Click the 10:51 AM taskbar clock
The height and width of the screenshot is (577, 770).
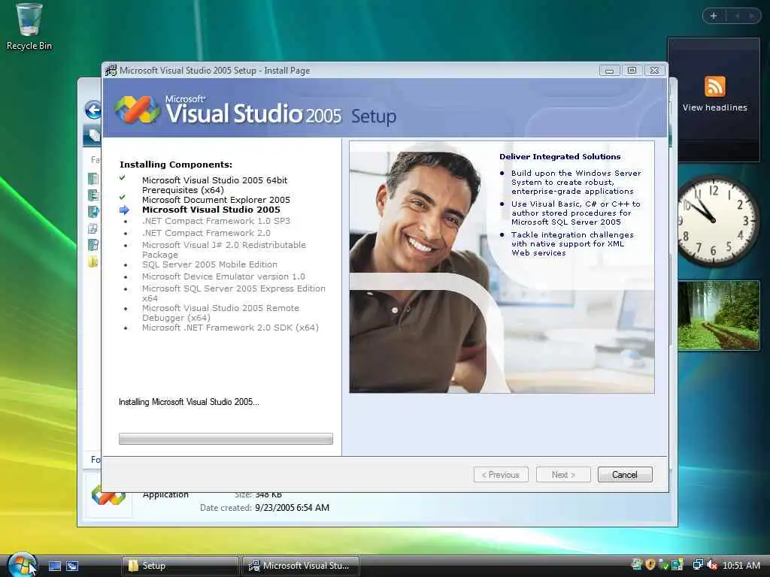coord(741,566)
